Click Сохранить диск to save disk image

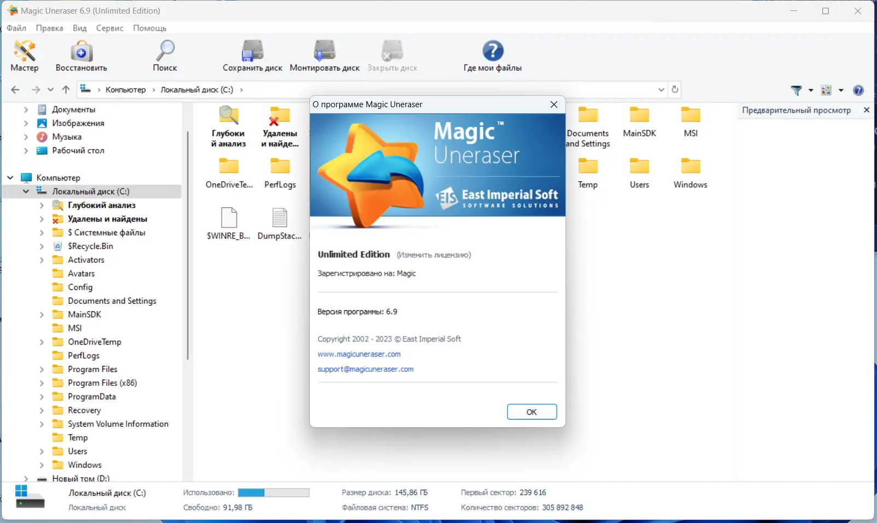coord(252,56)
